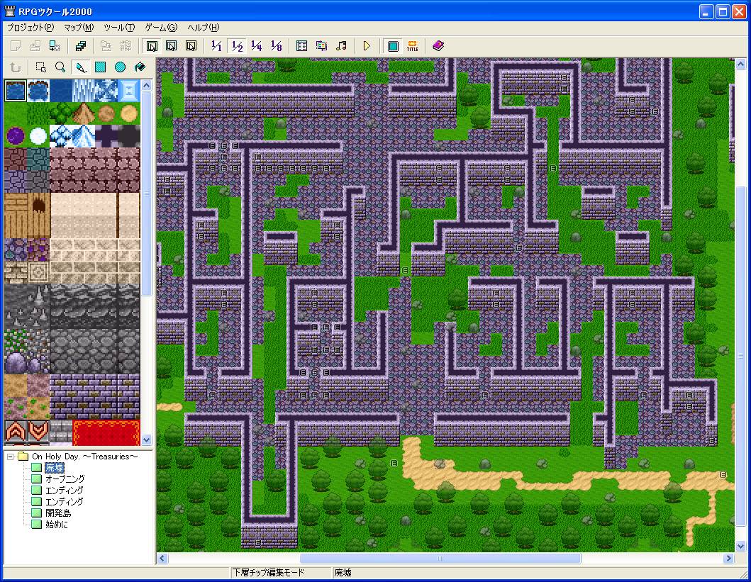Choose the rectangular Select tool
751x582 pixels.
click(40, 67)
